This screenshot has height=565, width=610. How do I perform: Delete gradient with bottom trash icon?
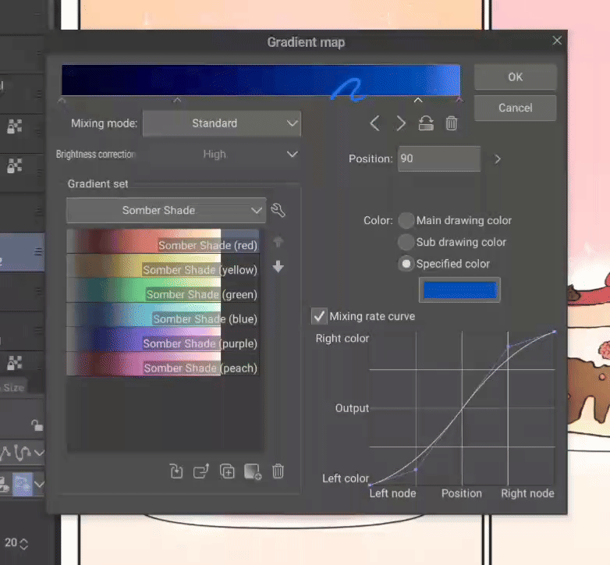[278, 471]
